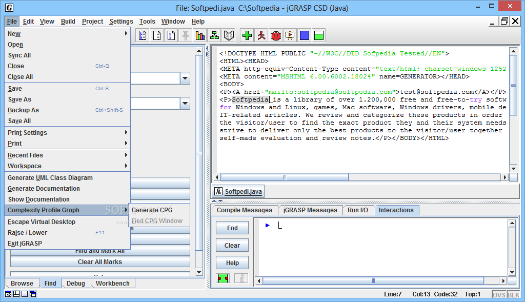Click the editor vertical scrollbar thumb
Image resolution: width=525 pixels, height=302 pixels.
point(513,86)
